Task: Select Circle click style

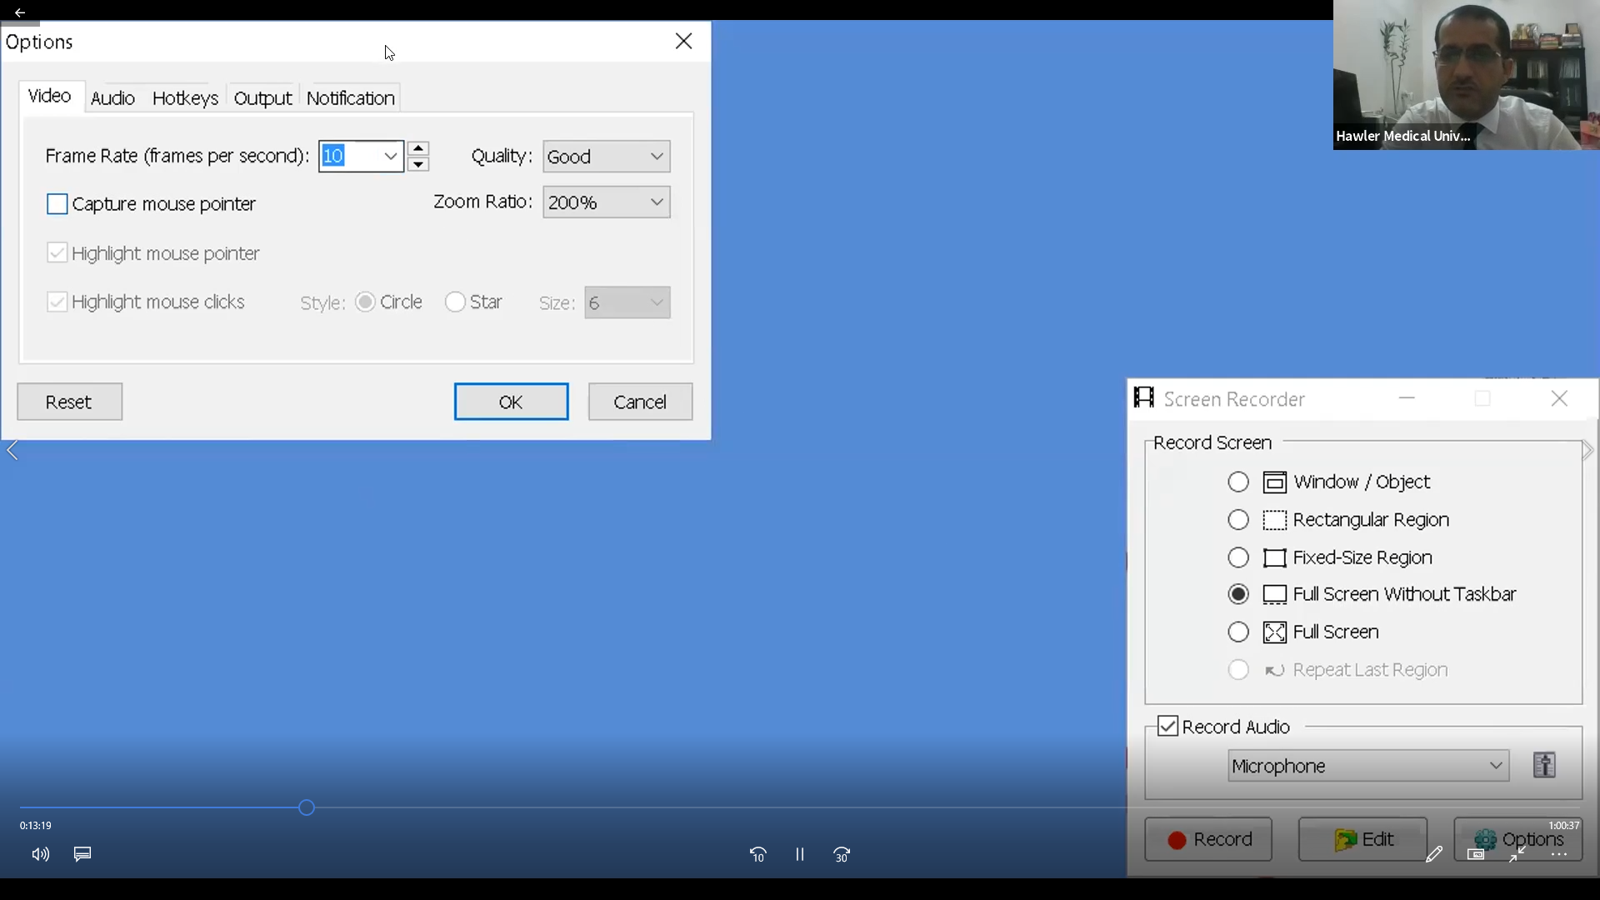Action: point(365,302)
